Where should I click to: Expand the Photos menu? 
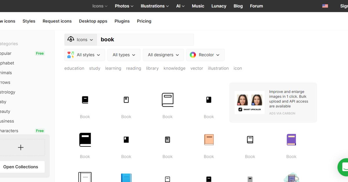click(x=124, y=6)
